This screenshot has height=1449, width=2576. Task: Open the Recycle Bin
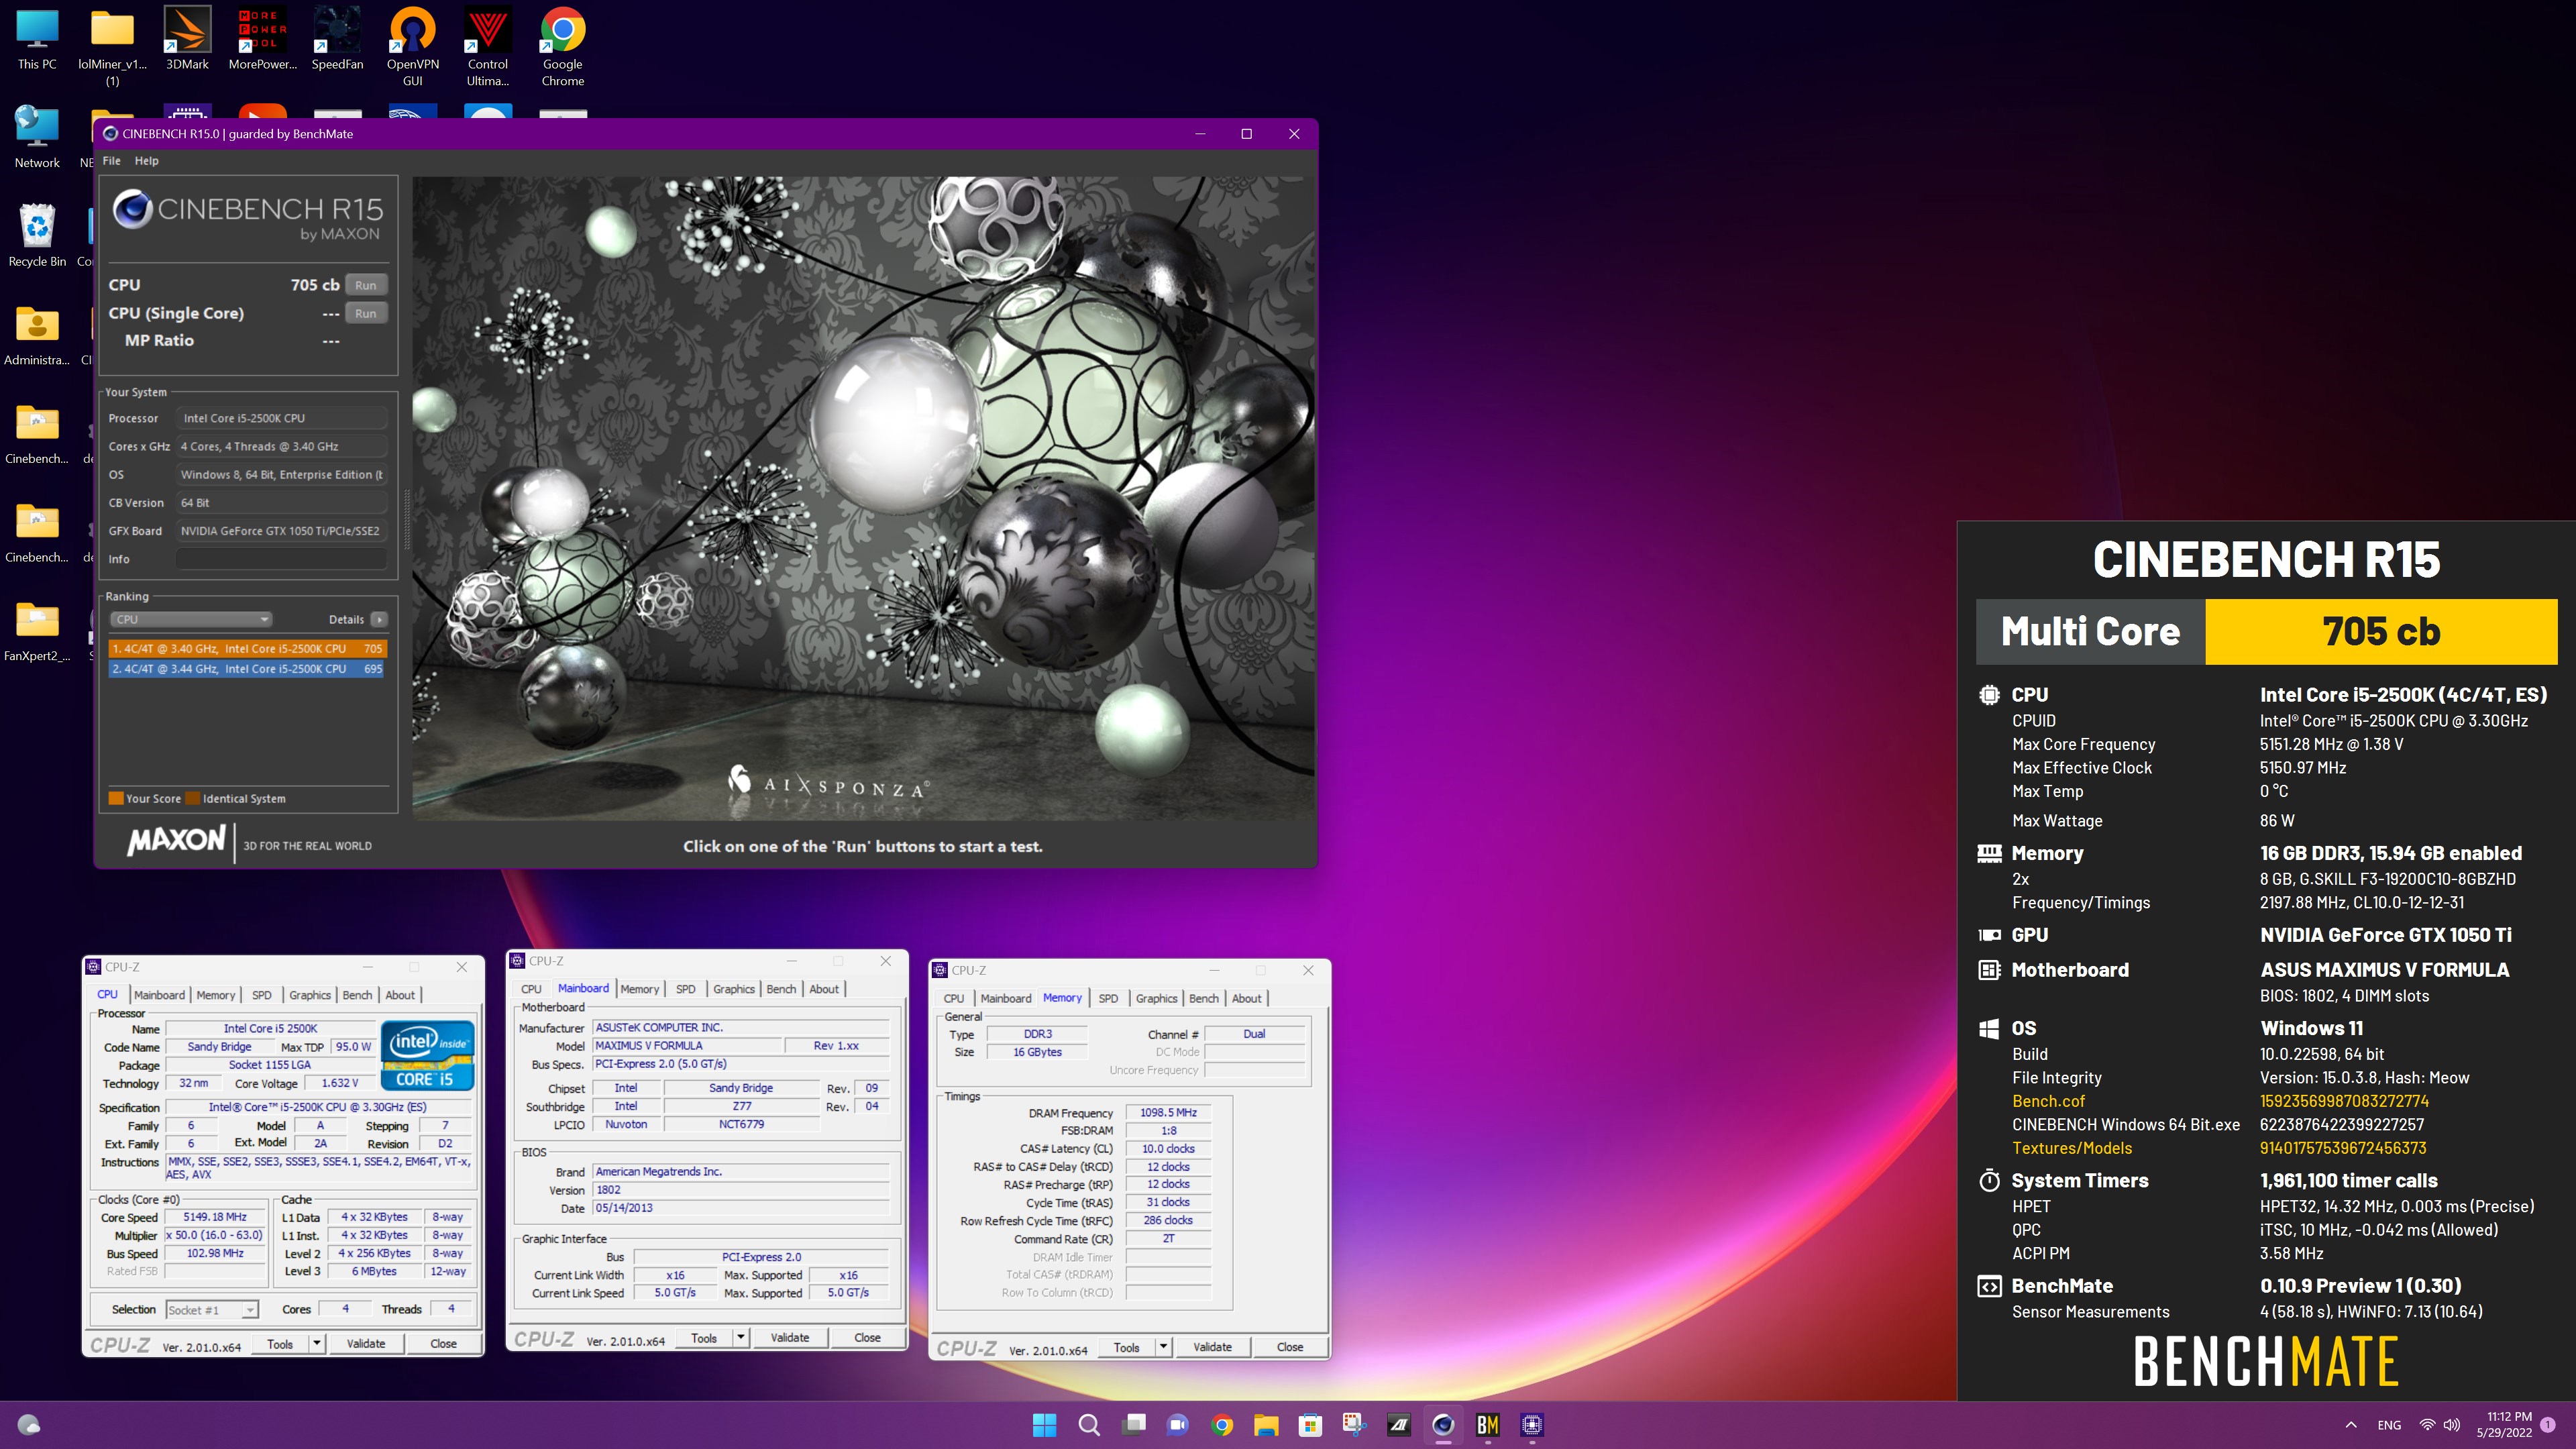click(x=37, y=236)
